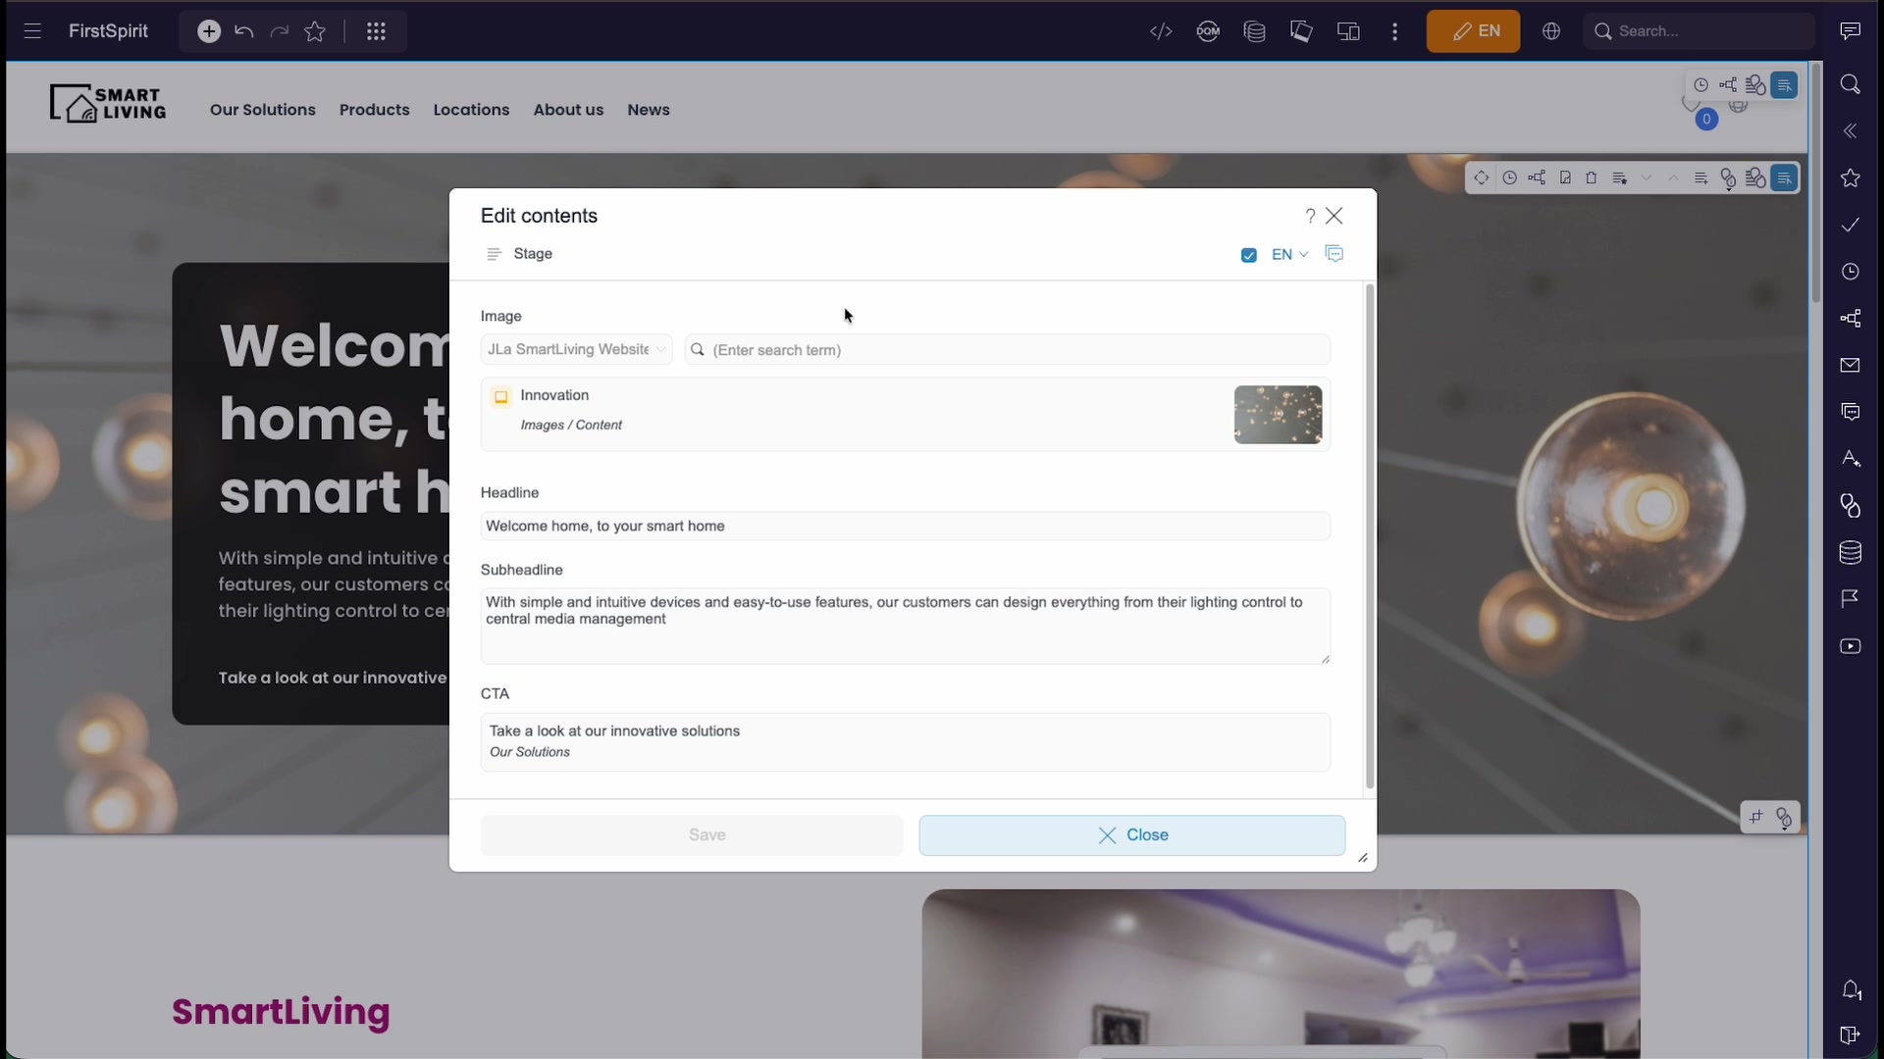Open the comments icon in Edit contents dialog
This screenshot has height=1059, width=1884.
point(1334,254)
